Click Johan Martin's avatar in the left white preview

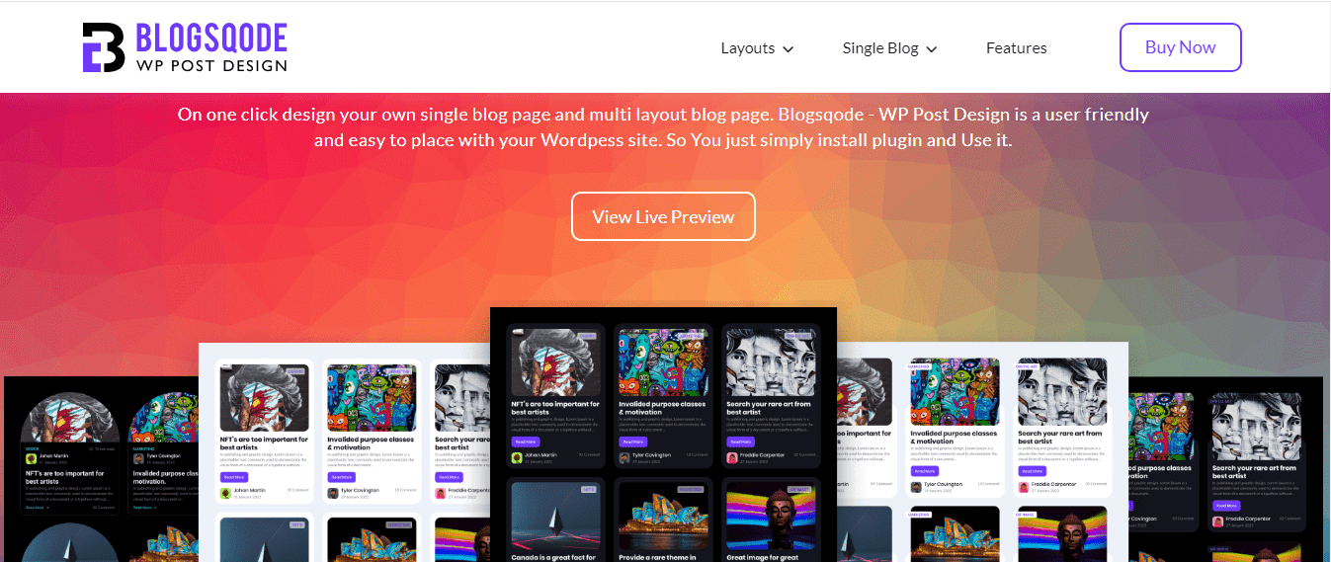(x=225, y=492)
